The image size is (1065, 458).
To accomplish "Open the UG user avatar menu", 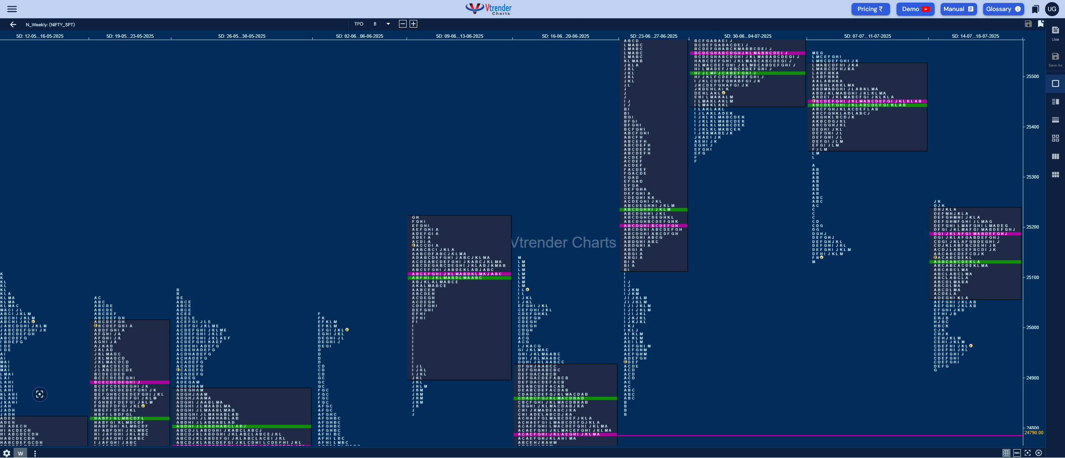I will [x=1052, y=9].
